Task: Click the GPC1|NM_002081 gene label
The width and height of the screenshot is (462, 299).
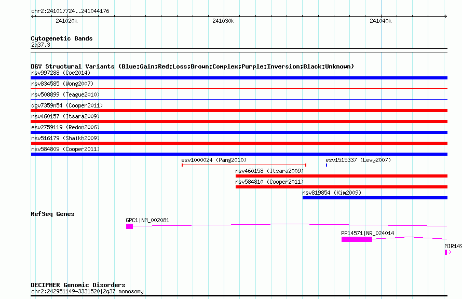Action: click(x=147, y=220)
